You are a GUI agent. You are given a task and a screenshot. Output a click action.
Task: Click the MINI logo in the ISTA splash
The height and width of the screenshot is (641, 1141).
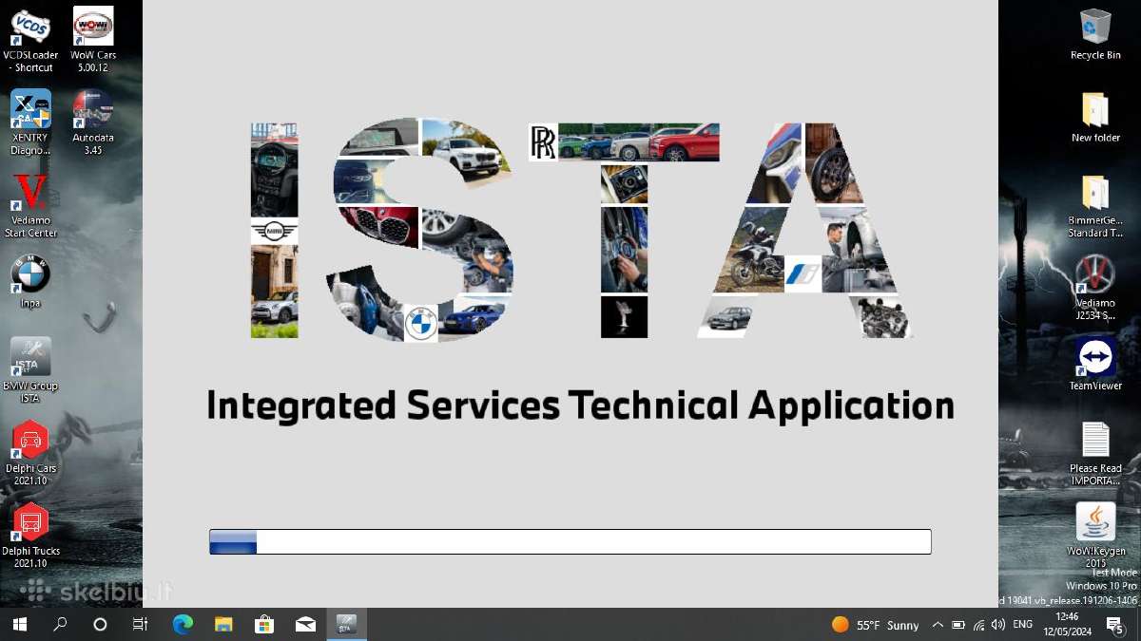pos(275,231)
